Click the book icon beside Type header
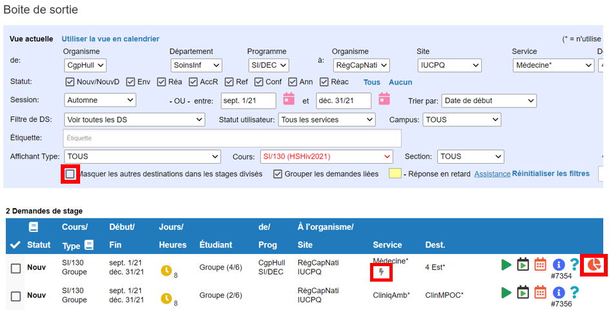 pyautogui.click(x=89, y=245)
